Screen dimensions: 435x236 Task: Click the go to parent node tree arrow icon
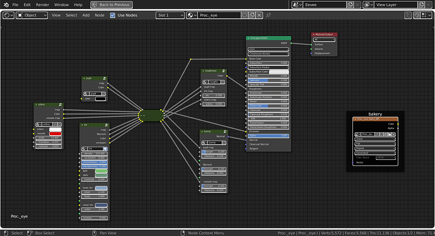(407, 15)
